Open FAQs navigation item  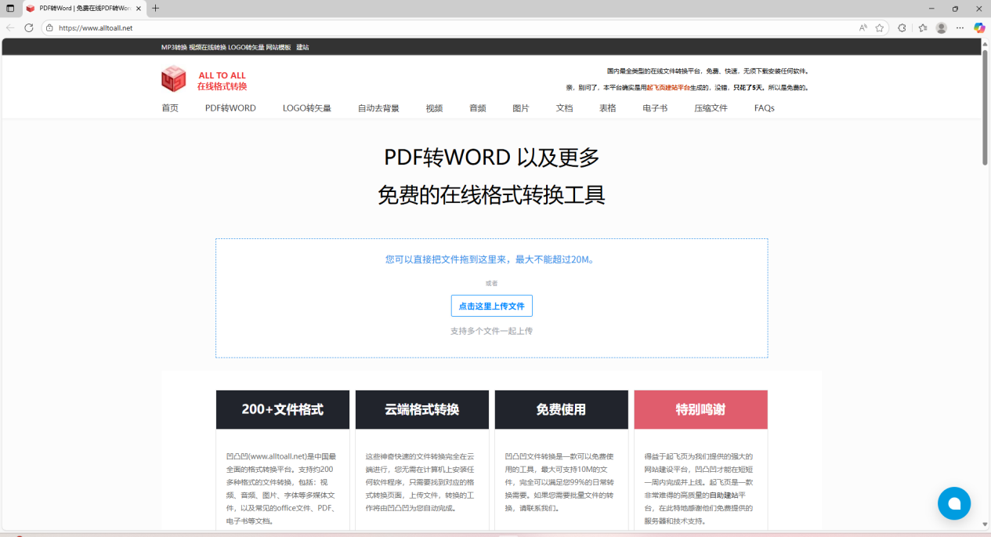pos(765,108)
